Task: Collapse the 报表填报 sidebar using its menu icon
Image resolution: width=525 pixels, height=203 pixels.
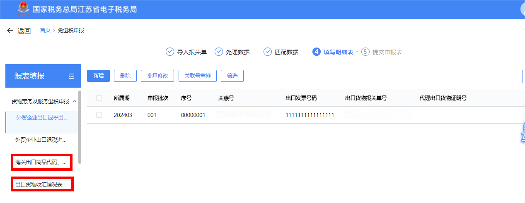Action: pos(71,76)
